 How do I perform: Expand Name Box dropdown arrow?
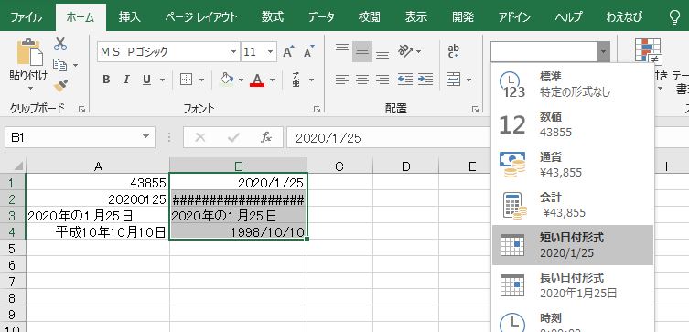click(x=145, y=137)
